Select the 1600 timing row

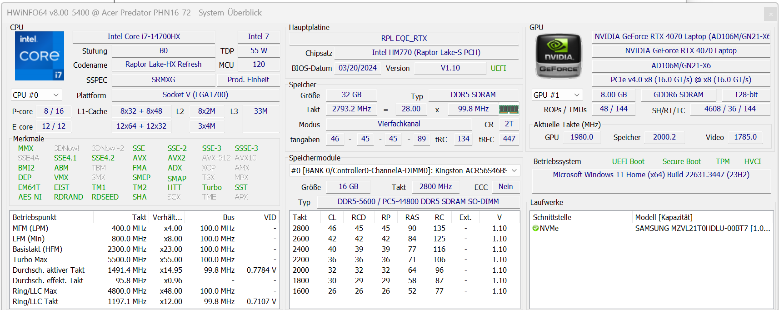[404, 291]
